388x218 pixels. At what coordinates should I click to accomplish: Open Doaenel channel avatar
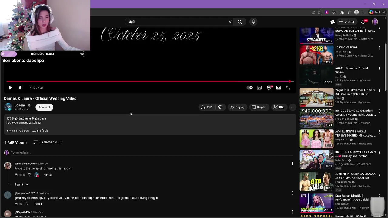8,107
